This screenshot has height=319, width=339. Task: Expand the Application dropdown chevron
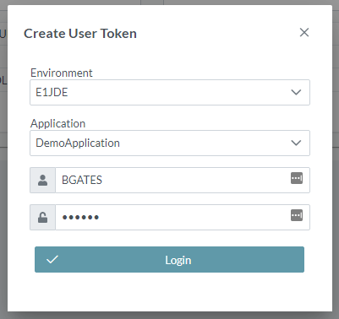click(296, 143)
